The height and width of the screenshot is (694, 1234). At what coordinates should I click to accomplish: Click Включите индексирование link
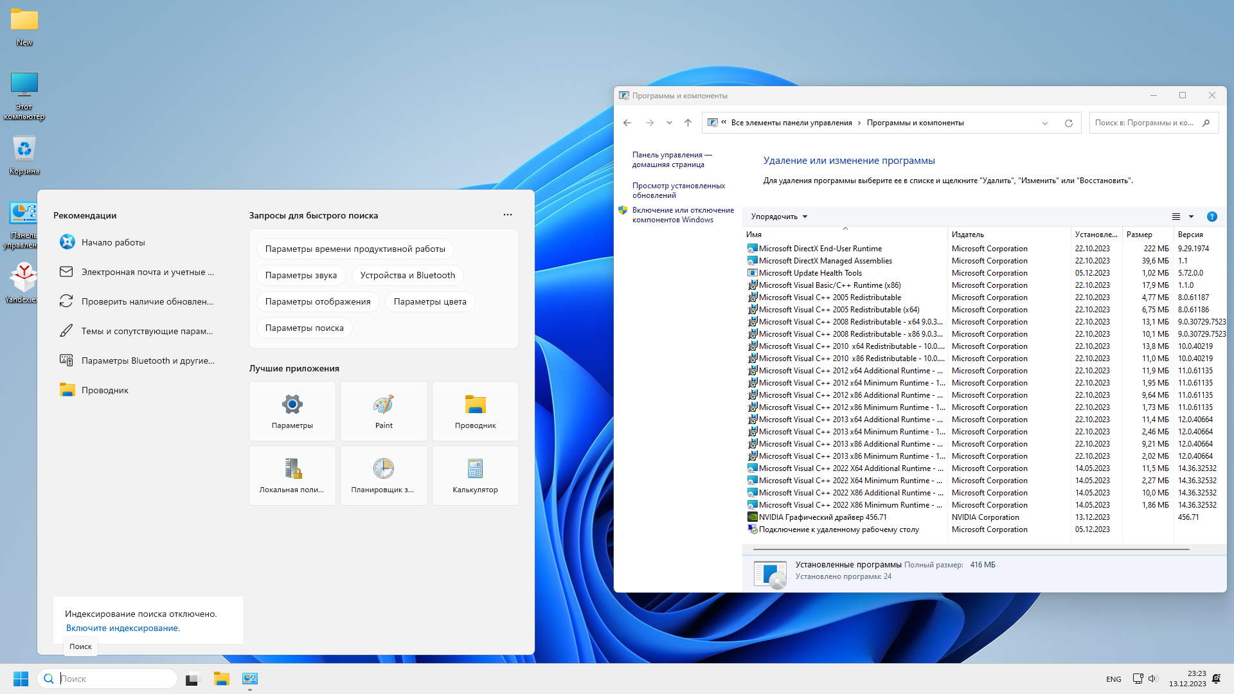(x=123, y=628)
